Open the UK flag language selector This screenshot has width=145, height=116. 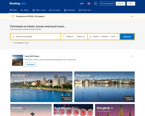point(89,3)
